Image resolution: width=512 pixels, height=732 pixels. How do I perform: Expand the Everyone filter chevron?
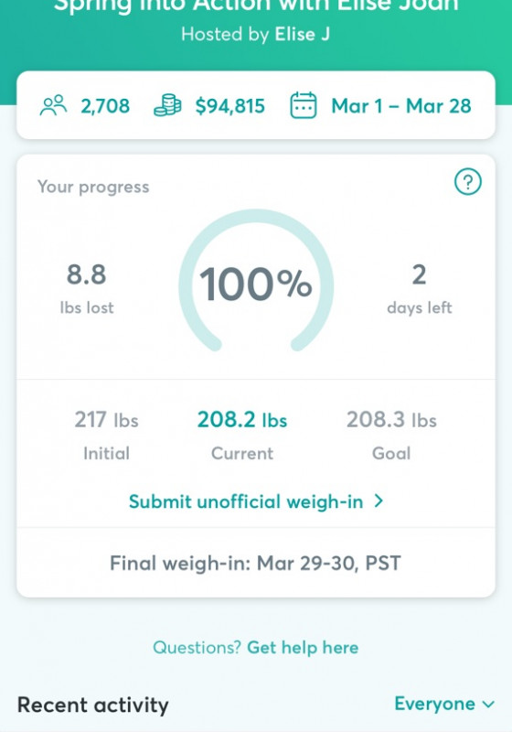point(488,704)
